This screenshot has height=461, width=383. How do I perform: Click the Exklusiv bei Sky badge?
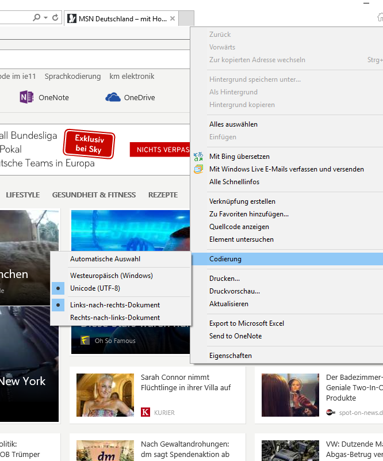(89, 144)
